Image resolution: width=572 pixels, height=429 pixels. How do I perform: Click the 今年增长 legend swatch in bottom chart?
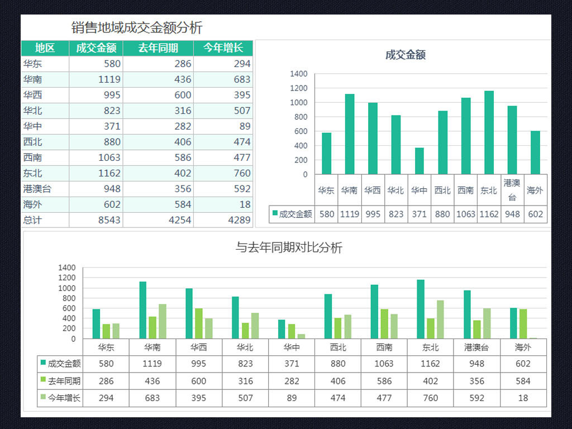point(43,397)
